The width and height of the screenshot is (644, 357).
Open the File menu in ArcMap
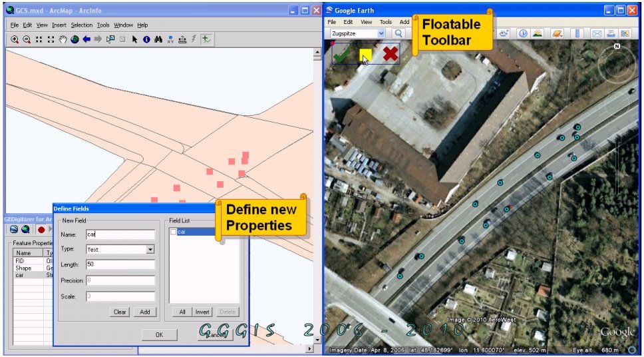coord(15,25)
